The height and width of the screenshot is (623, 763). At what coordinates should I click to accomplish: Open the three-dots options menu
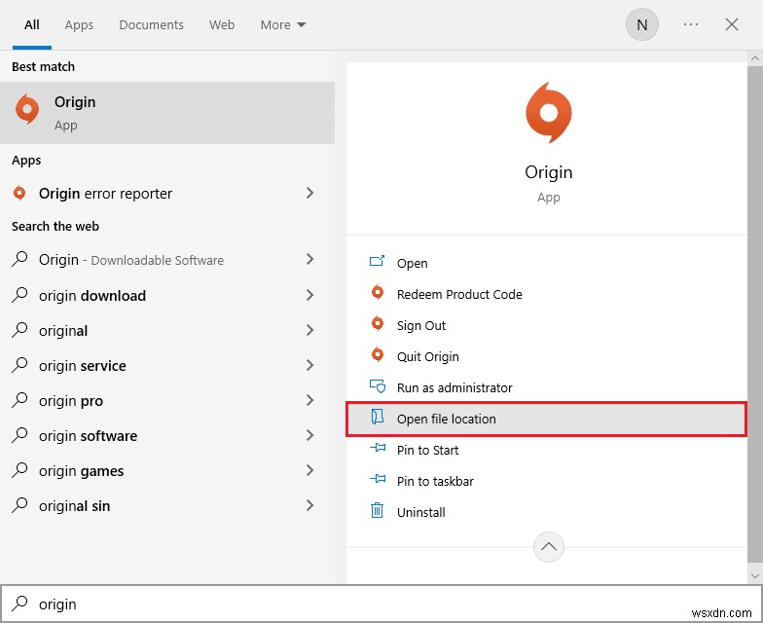[x=691, y=25]
